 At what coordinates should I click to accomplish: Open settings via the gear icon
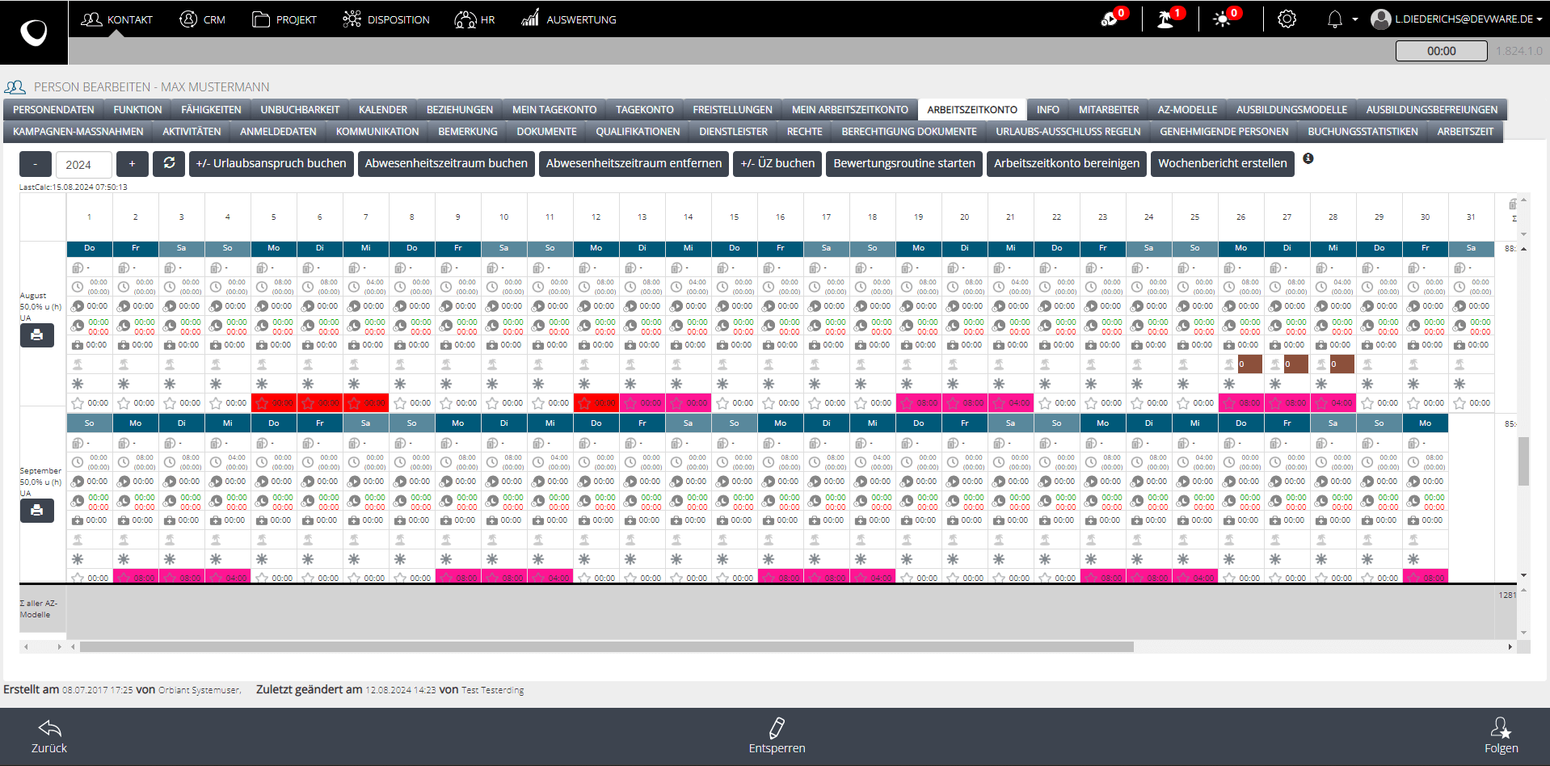(x=1287, y=19)
